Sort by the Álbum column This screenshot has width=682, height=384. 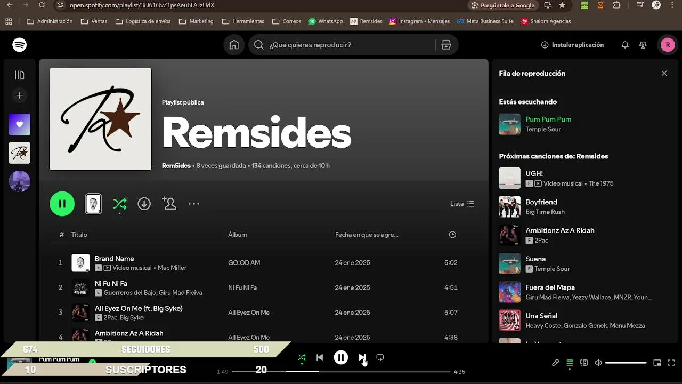(x=238, y=235)
